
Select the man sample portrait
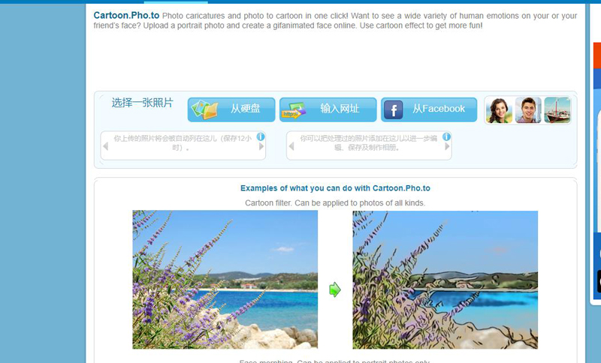528,110
